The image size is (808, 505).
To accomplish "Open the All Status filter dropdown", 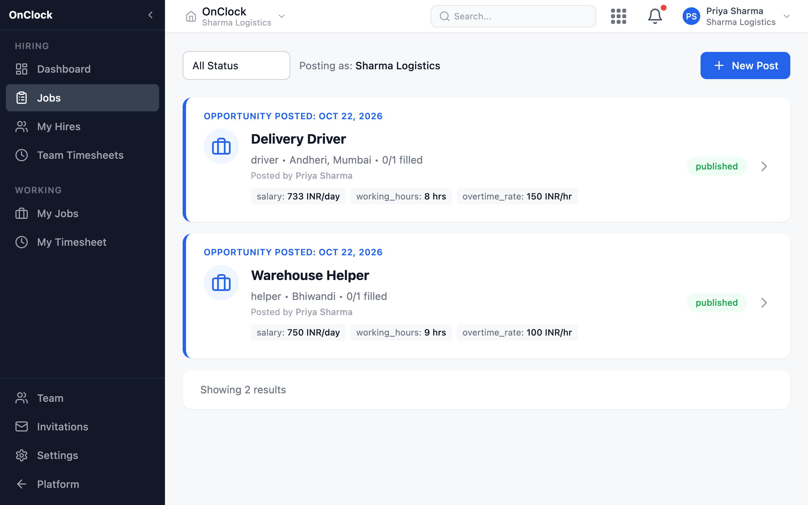I will [x=237, y=65].
